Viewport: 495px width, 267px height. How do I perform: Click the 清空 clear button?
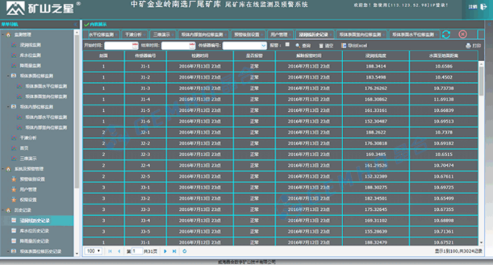click(x=327, y=46)
